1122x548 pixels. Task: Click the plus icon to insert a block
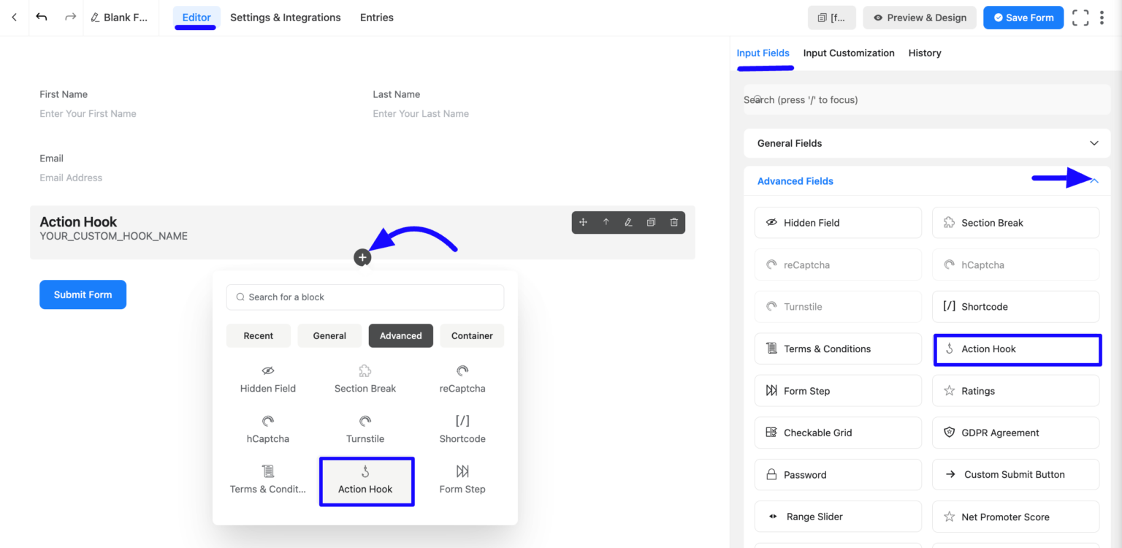point(362,256)
